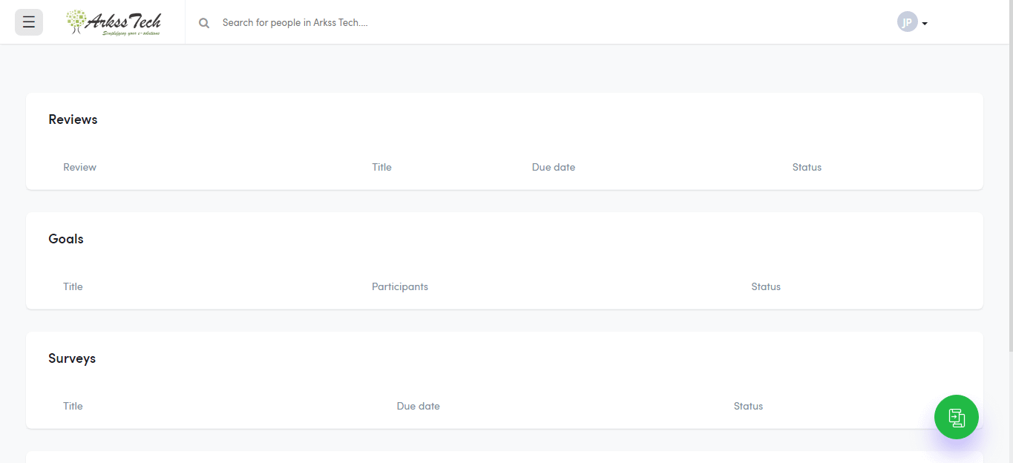Screen dimensions: 1013x463
Task: Expand the user account dropdown arrow
Action: pos(925,24)
